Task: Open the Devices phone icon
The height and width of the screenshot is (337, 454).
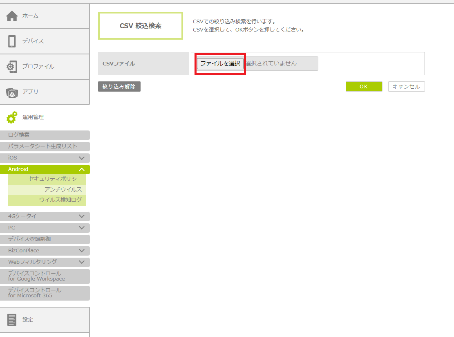Action: pos(12,41)
